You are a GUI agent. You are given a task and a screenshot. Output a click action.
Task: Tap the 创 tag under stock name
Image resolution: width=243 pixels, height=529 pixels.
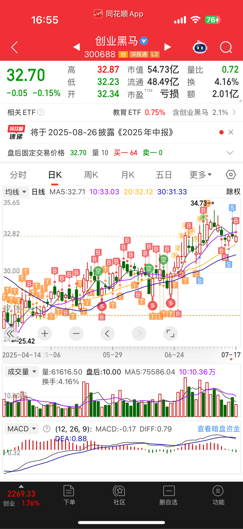click(x=123, y=54)
